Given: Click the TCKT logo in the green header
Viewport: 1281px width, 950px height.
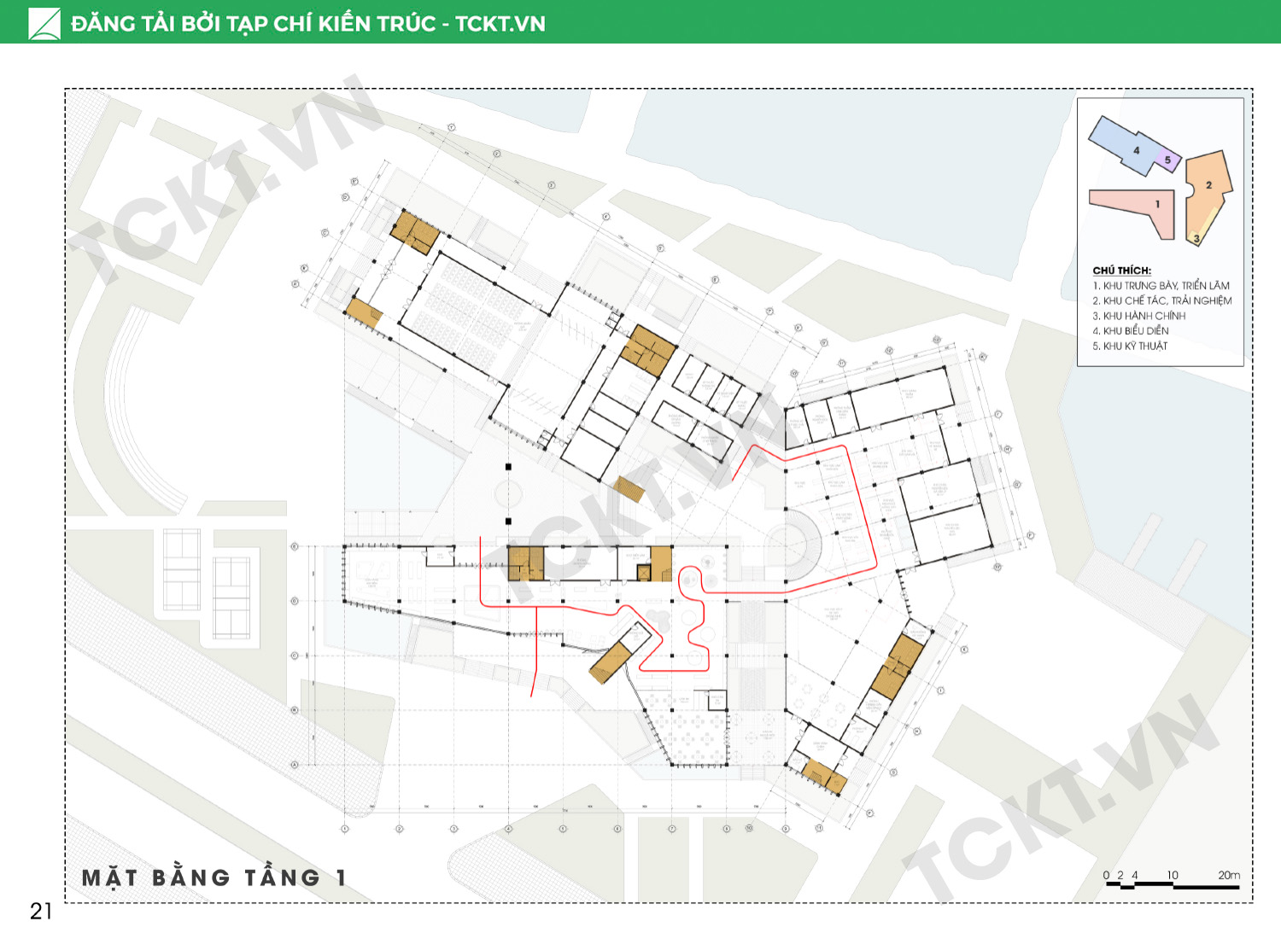Looking at the screenshot, I should [44, 24].
